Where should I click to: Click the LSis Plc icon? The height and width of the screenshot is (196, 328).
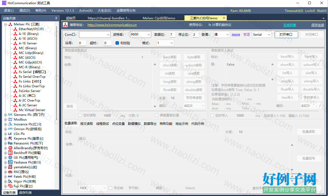coord(10,134)
